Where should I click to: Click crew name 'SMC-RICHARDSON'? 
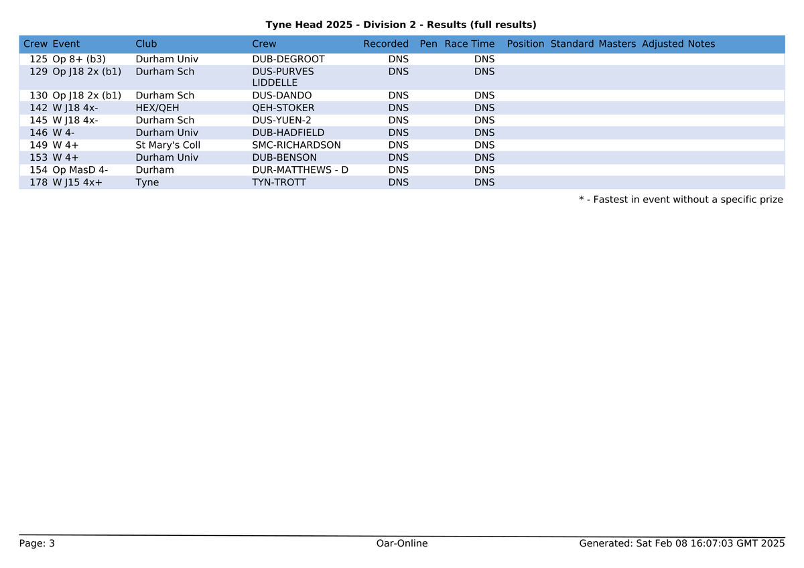pyautogui.click(x=296, y=145)
